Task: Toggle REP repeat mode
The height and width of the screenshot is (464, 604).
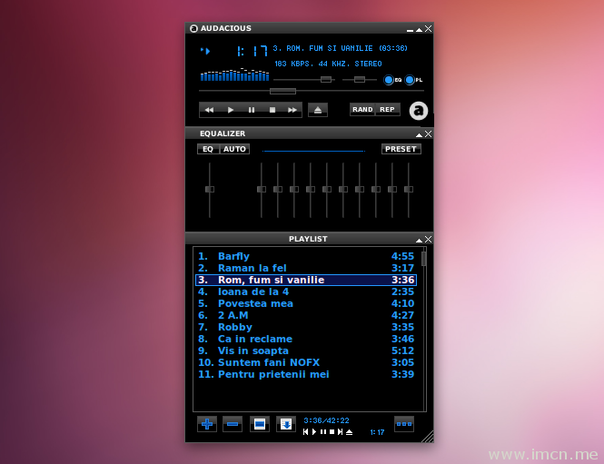Action: (388, 109)
